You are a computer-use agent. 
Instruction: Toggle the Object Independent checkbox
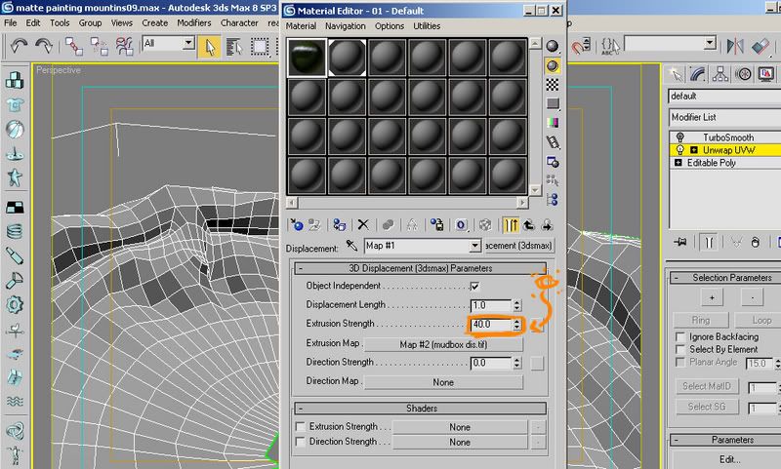pyautogui.click(x=474, y=286)
